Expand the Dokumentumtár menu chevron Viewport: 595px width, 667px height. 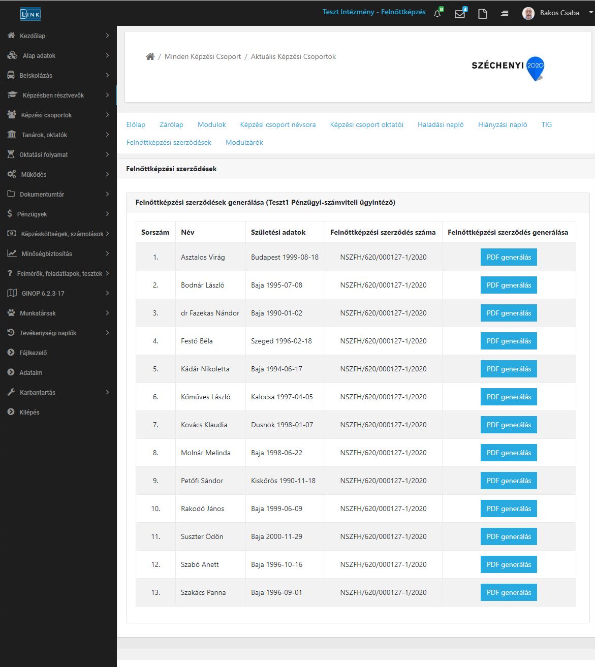pos(107,194)
